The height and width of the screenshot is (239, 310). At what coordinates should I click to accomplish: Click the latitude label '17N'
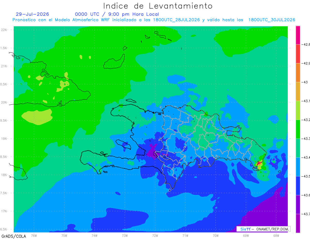(4, 211)
